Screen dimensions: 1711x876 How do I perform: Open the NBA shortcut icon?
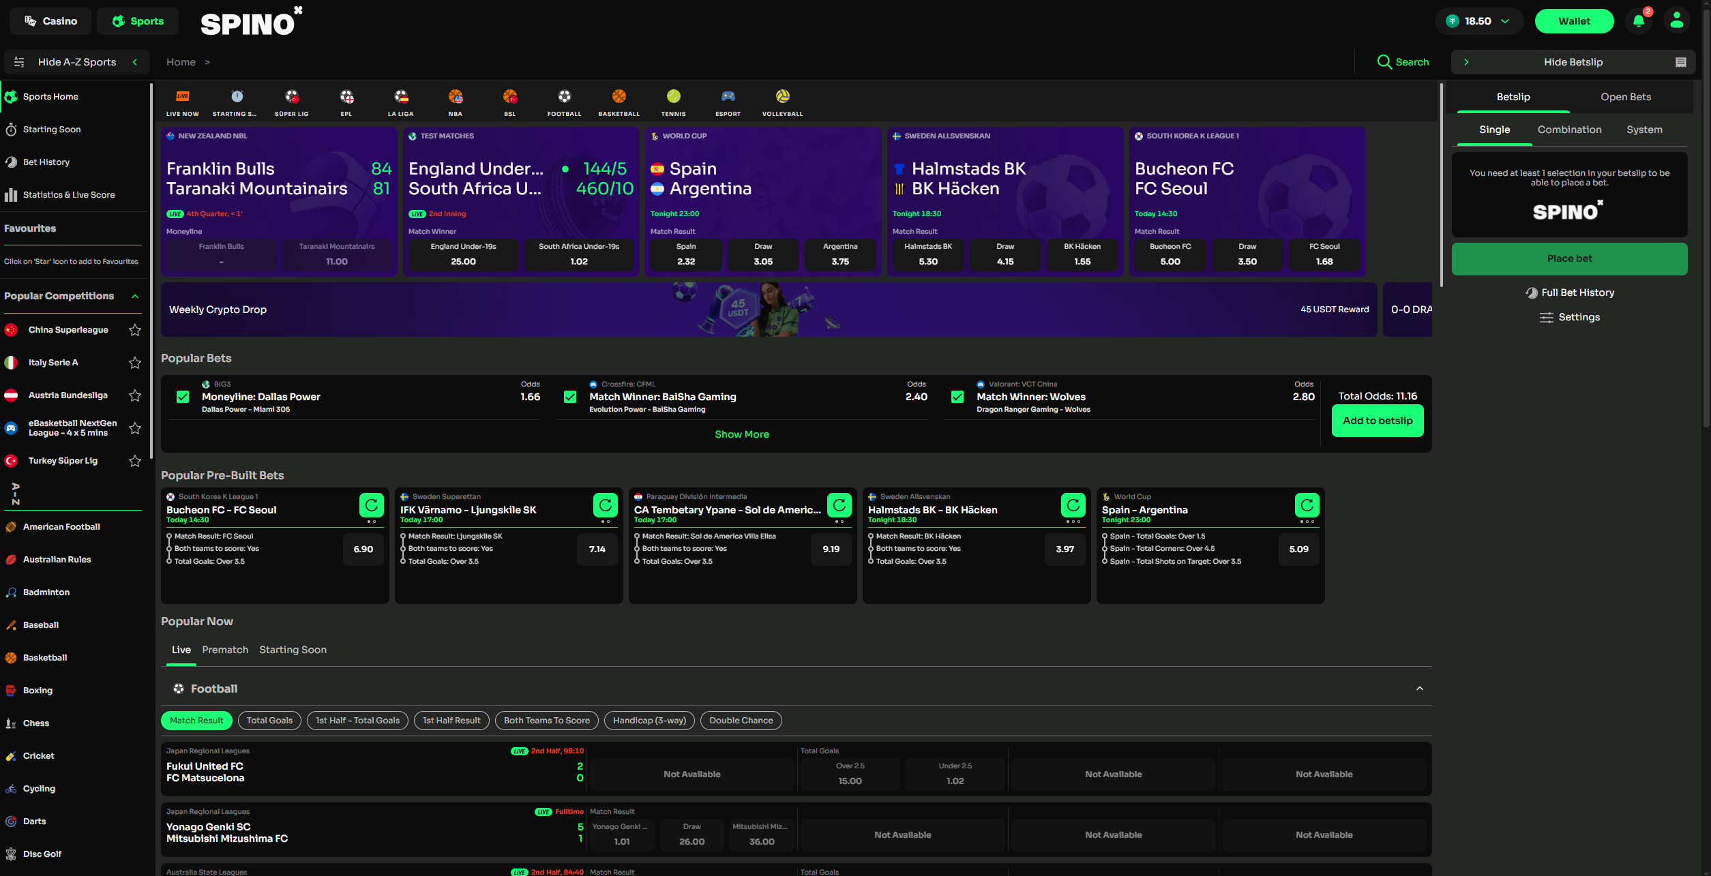pos(456,97)
